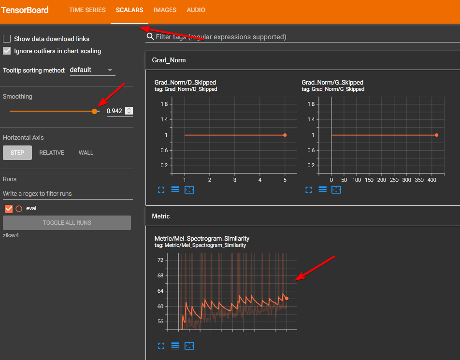Click the Smoothing slider handle
Image resolution: width=460 pixels, height=360 pixels.
point(94,111)
